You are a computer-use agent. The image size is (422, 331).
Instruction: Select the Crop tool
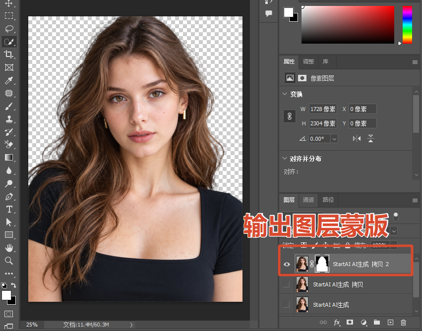tap(9, 55)
